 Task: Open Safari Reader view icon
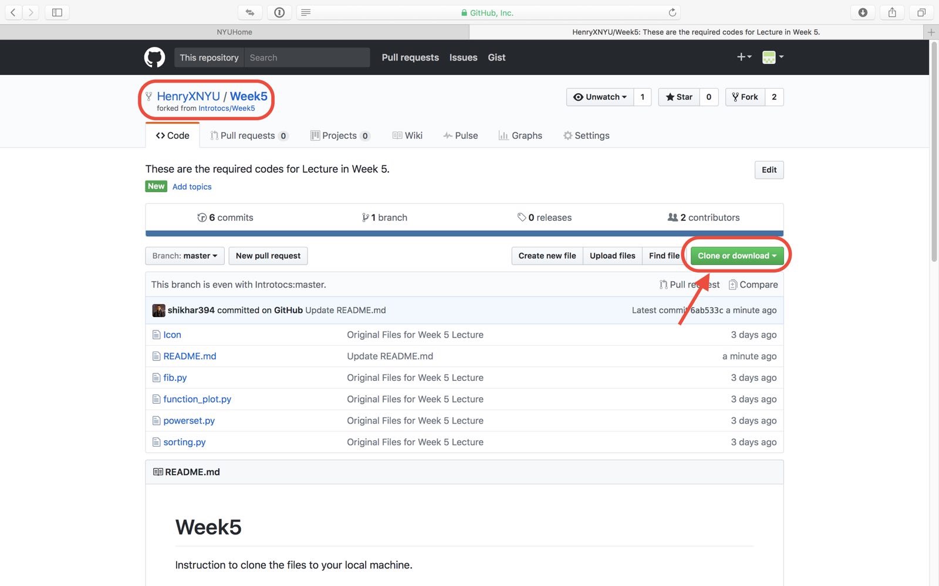pos(306,12)
